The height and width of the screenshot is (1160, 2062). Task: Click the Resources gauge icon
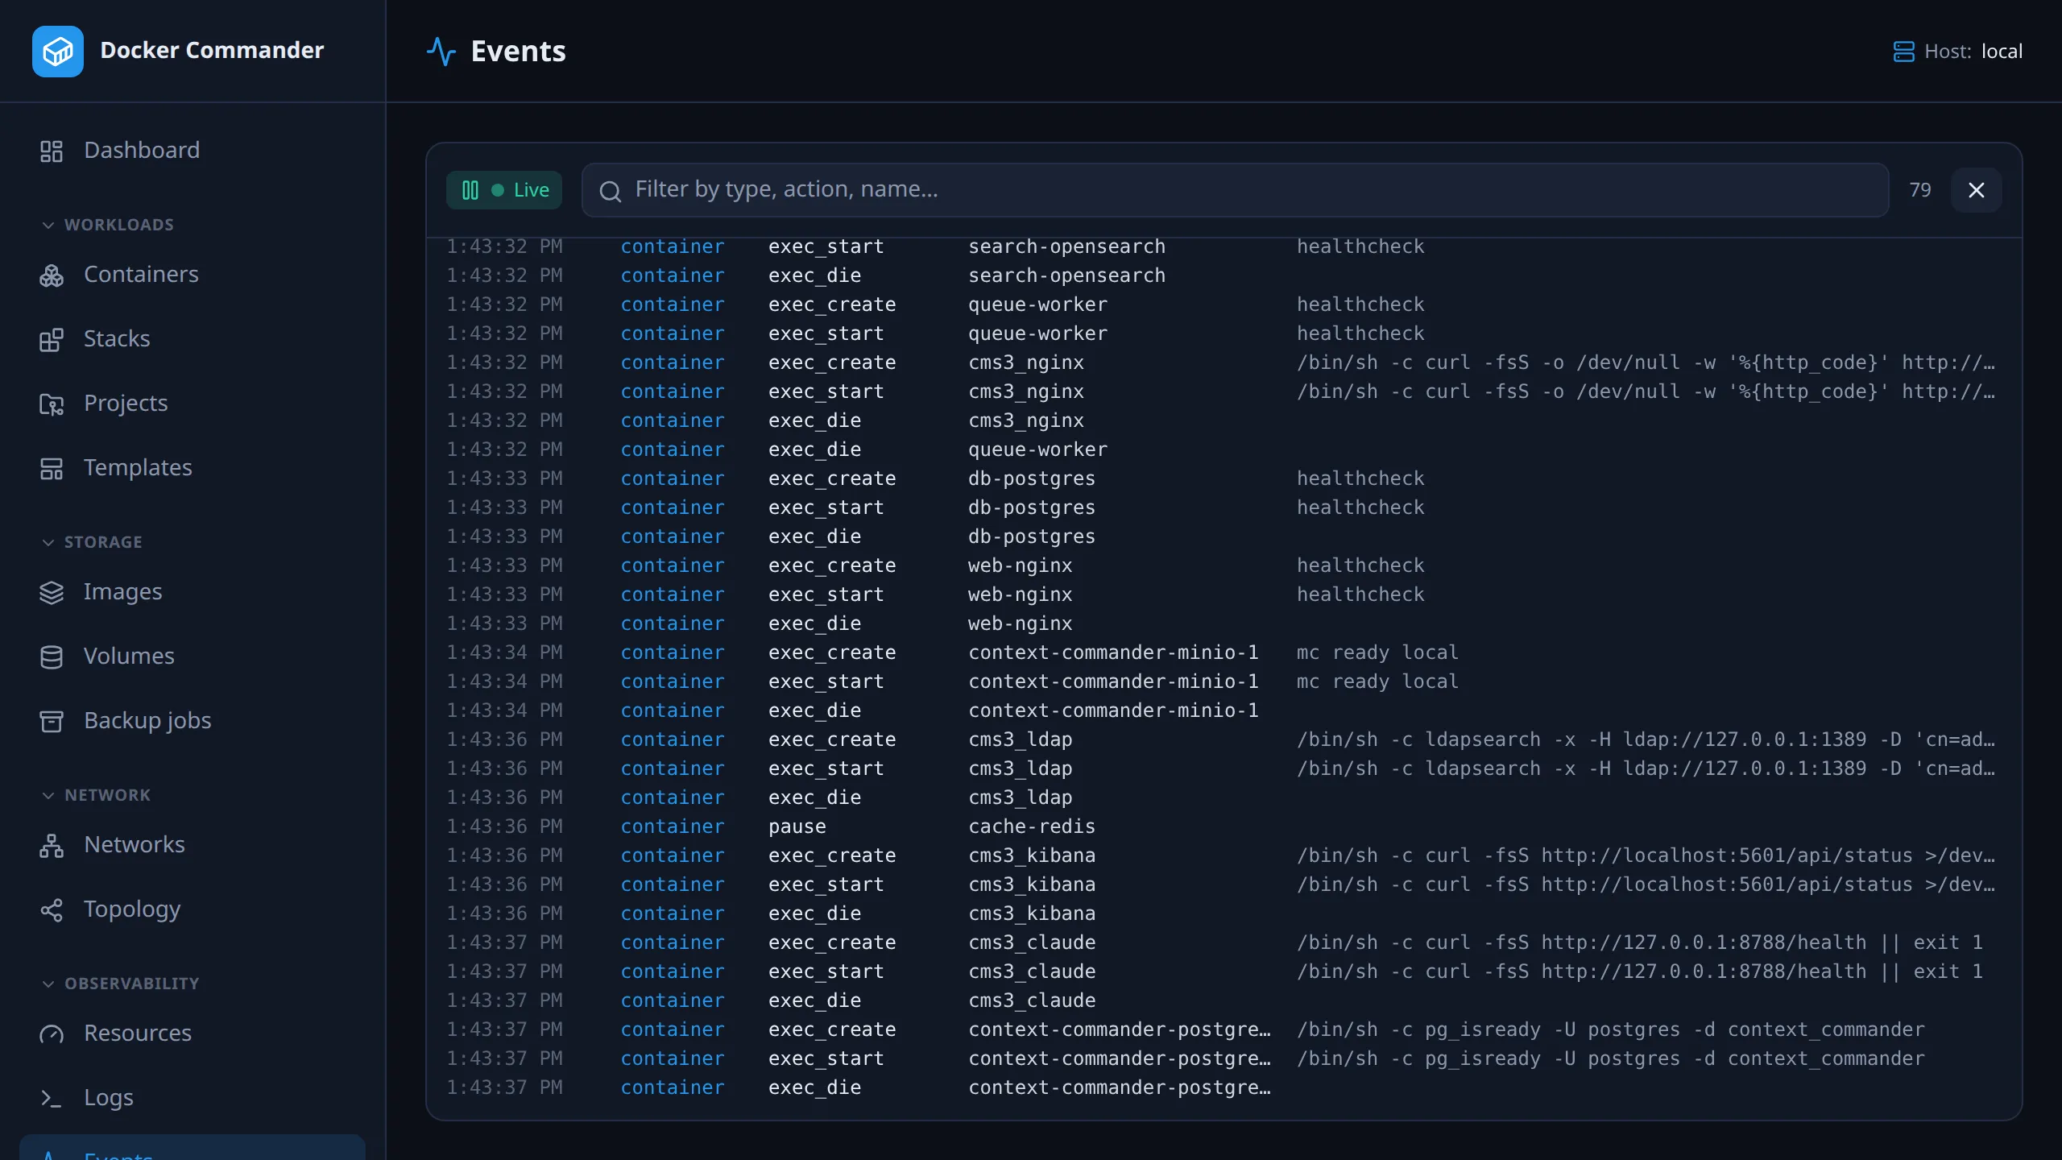[52, 1034]
